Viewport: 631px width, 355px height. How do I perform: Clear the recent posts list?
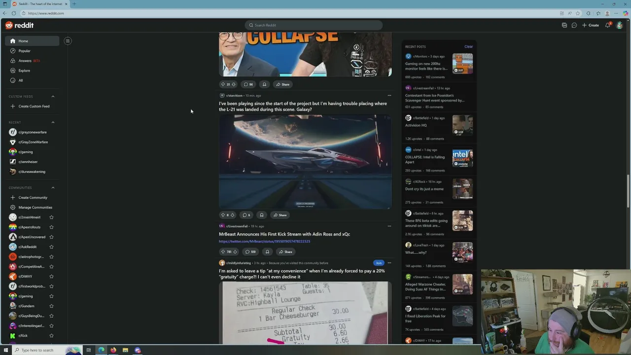click(x=468, y=47)
